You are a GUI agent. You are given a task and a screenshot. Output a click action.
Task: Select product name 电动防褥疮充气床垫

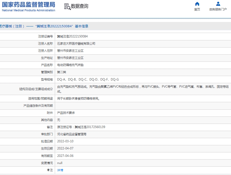70,65
